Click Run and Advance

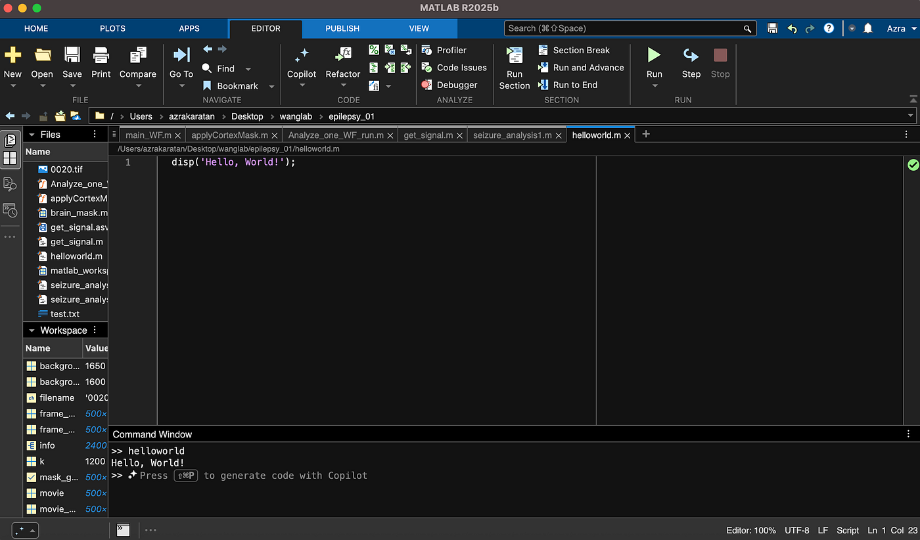tap(581, 67)
